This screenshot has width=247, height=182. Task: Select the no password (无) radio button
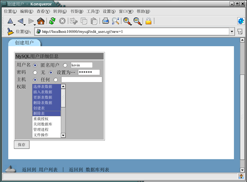(x=35, y=72)
